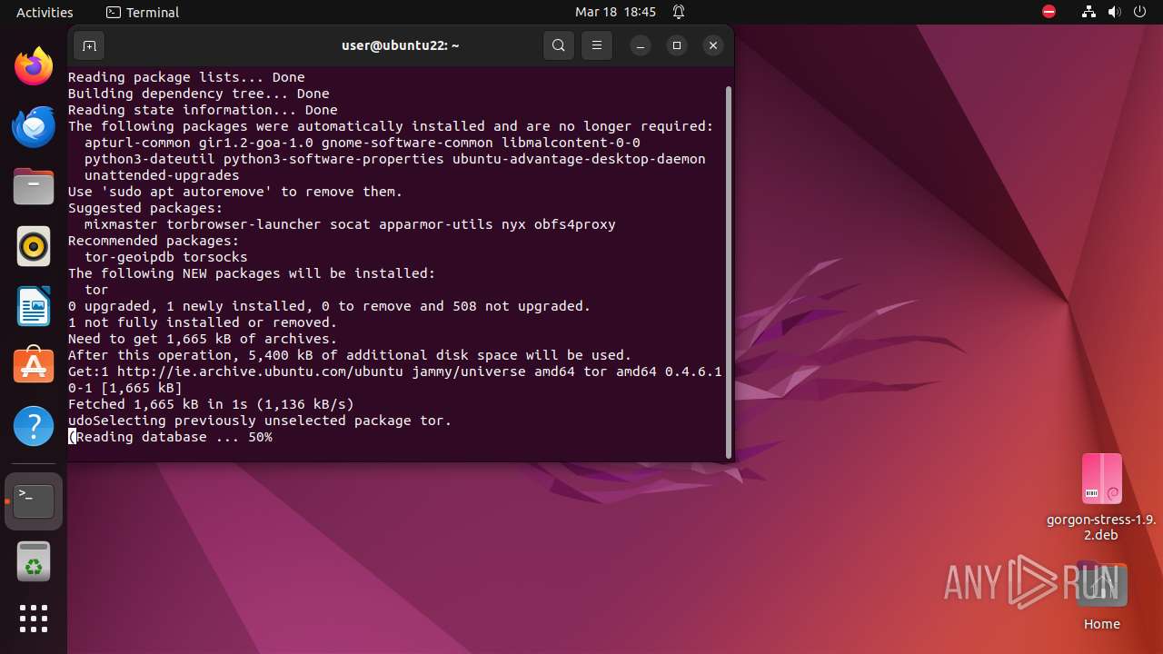Close the terminal window

click(x=713, y=45)
